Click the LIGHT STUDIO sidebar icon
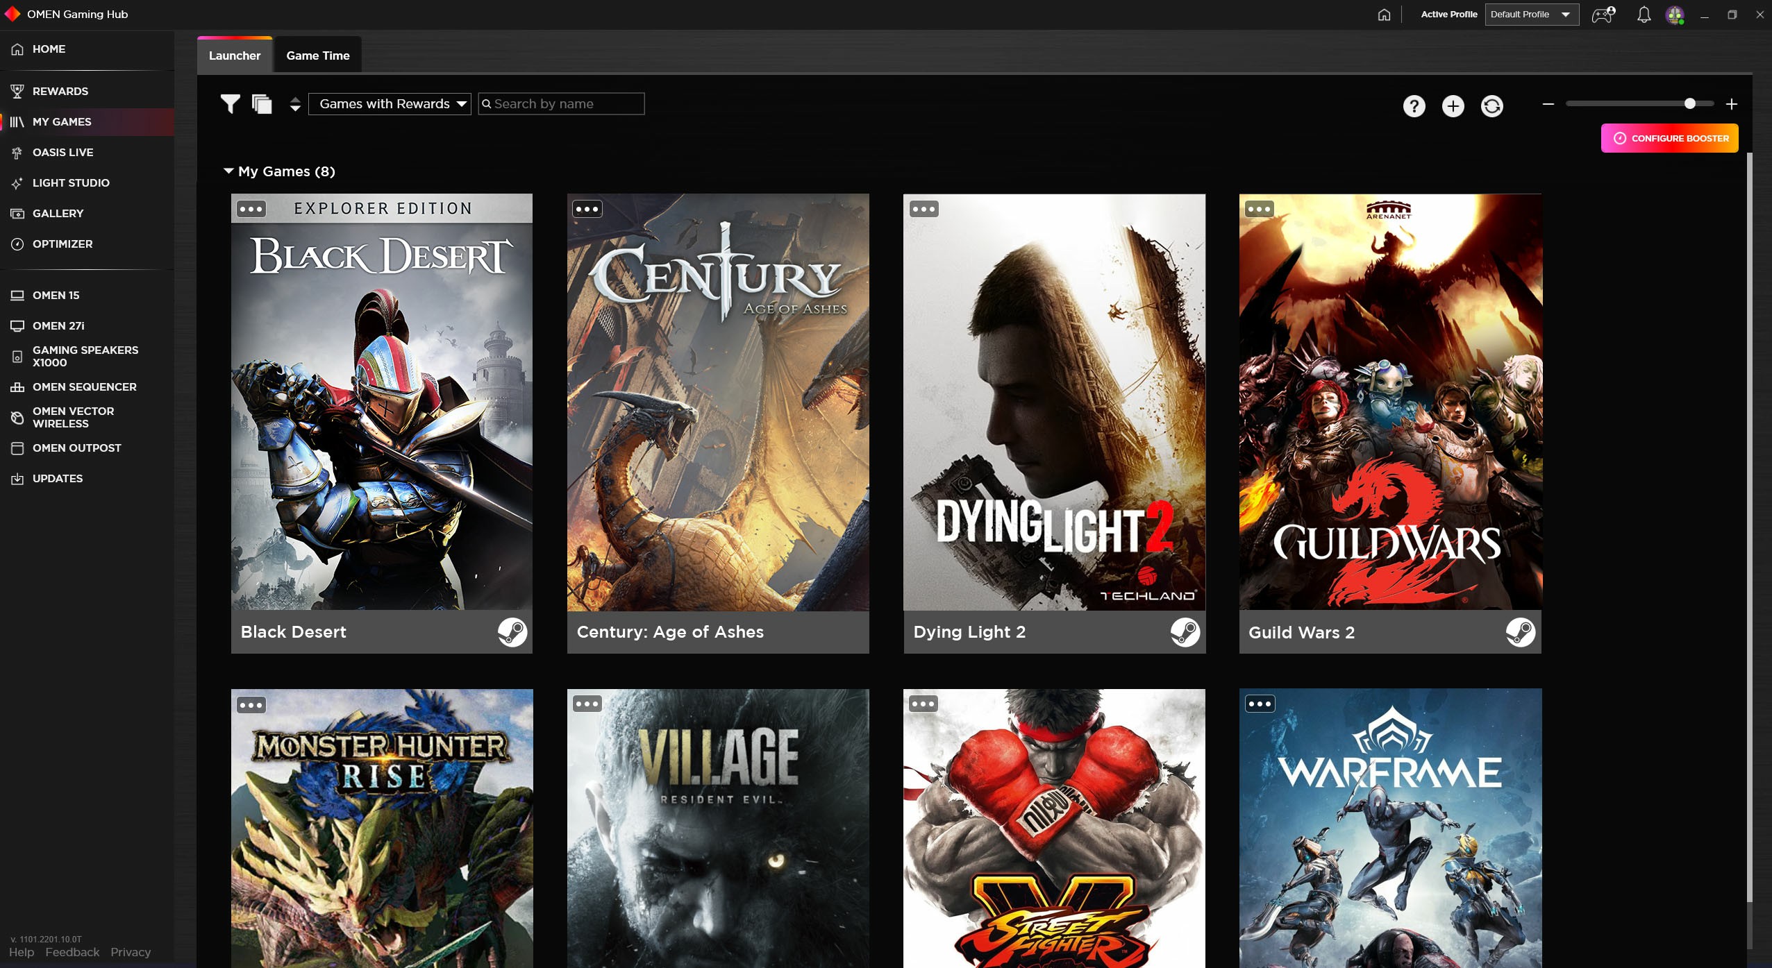The image size is (1772, 968). pyautogui.click(x=18, y=182)
